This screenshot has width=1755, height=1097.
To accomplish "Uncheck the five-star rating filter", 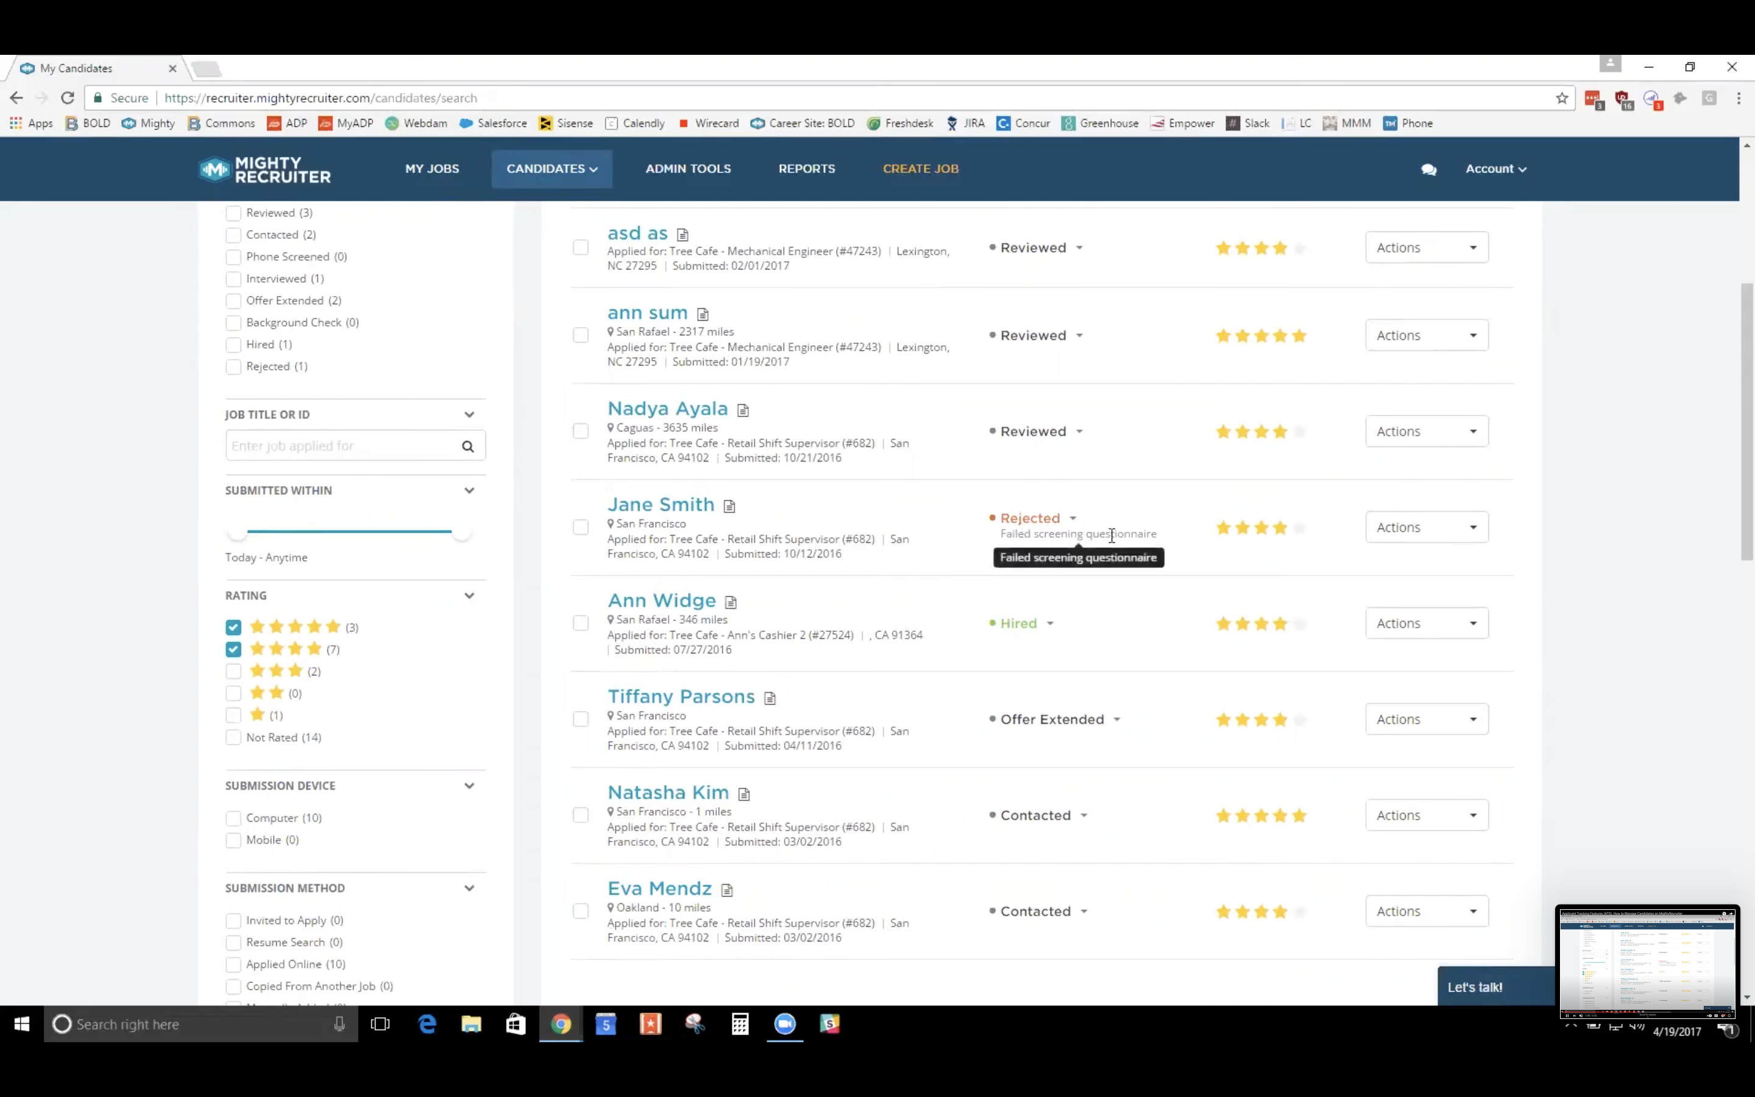I will coord(233,628).
